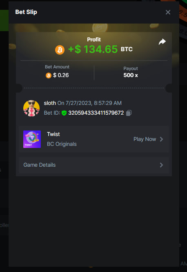Image resolution: width=187 pixels, height=272 pixels.
Task: Copy the Bet ID with copy icon
Action: 129,113
